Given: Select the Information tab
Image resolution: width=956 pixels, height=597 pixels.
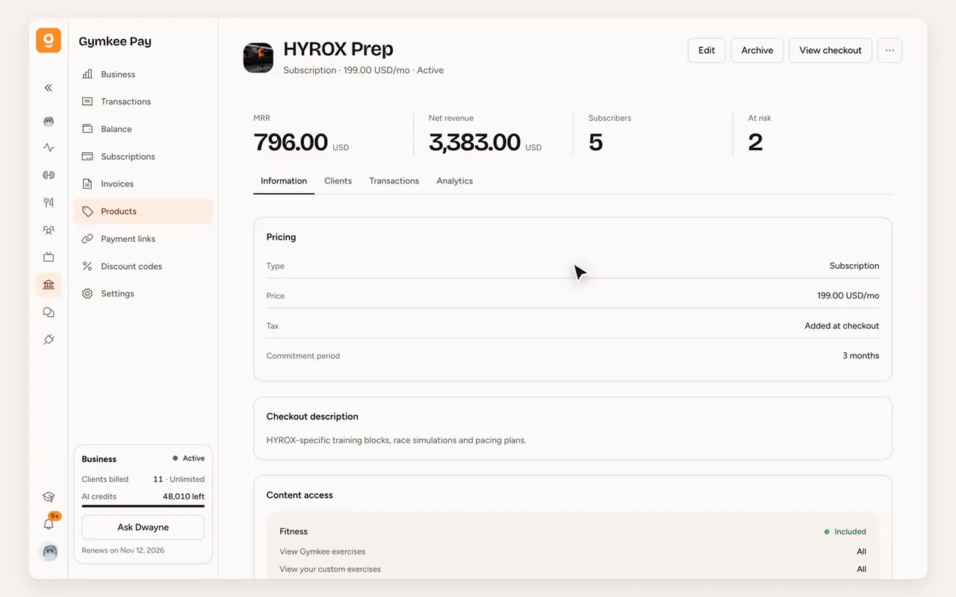Looking at the screenshot, I should click(x=284, y=181).
